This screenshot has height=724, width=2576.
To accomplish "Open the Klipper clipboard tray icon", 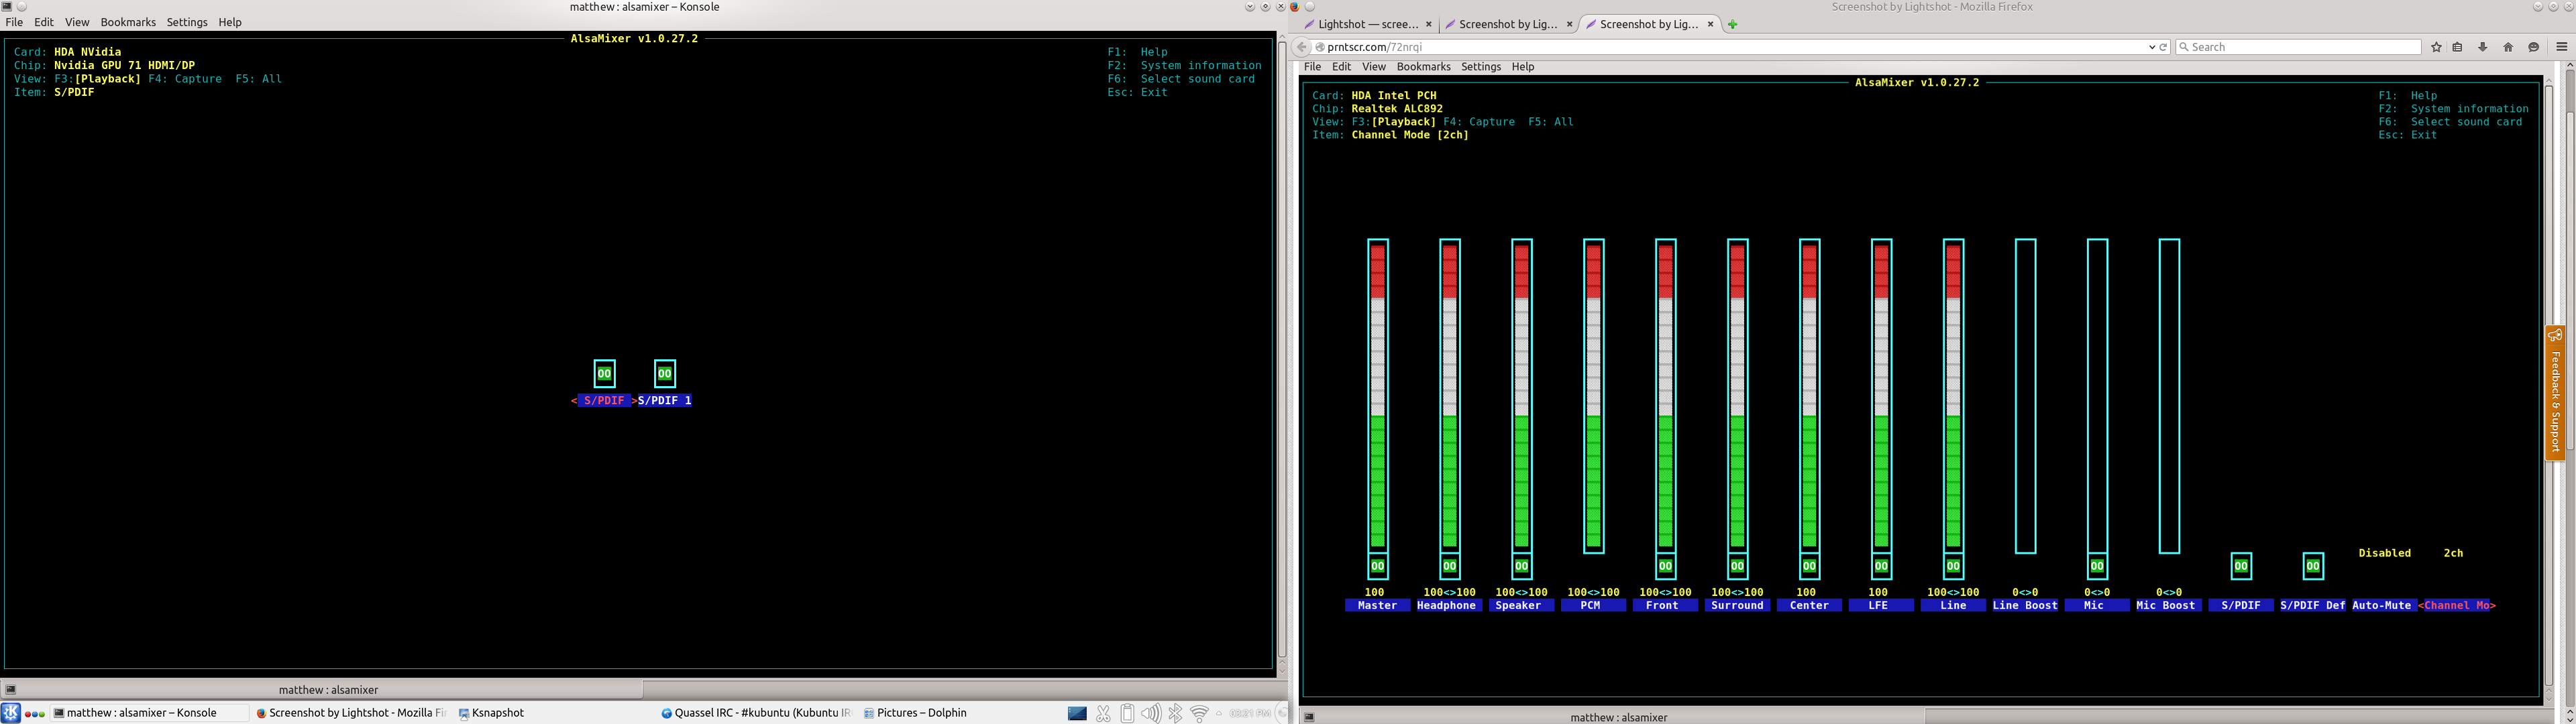I will click(x=1127, y=713).
